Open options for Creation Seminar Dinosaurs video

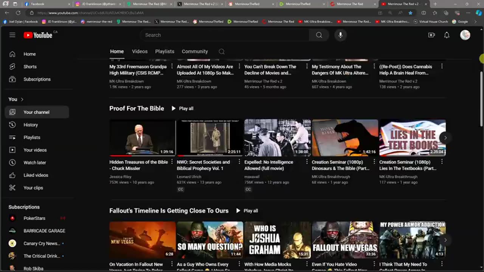coord(374,162)
